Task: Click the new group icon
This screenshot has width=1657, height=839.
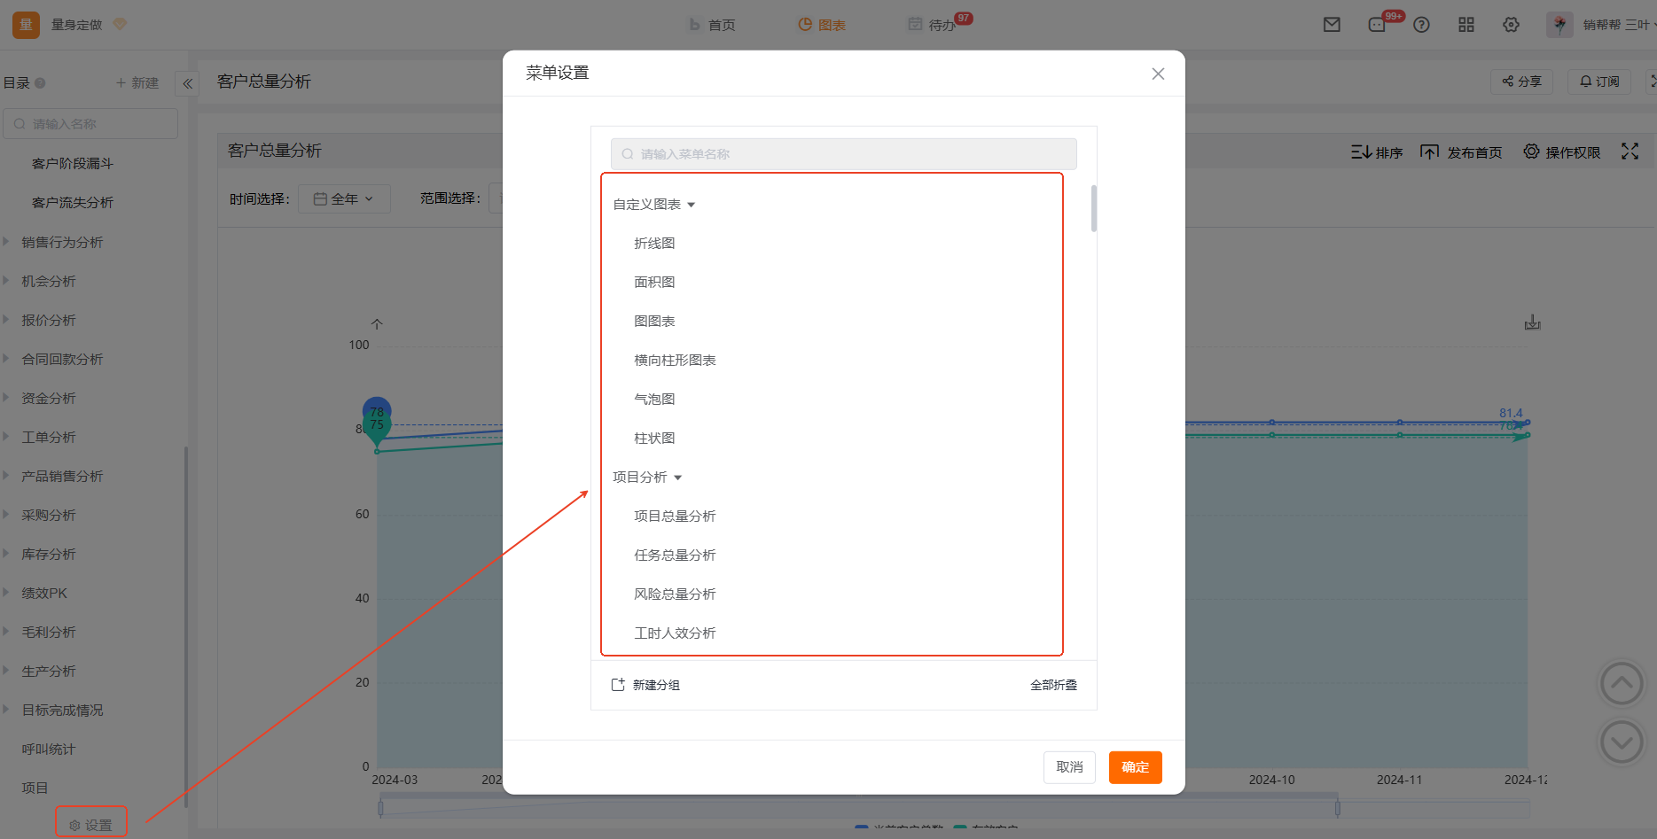Action: (x=618, y=685)
